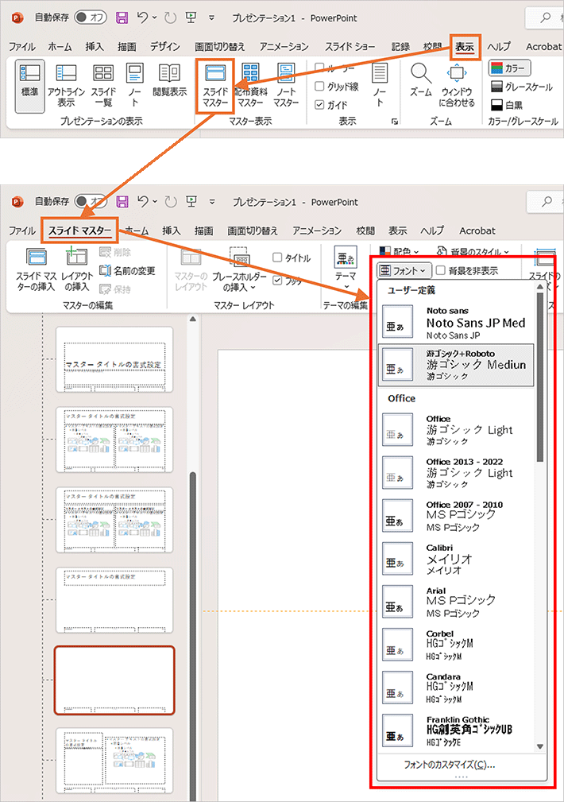The image size is (564, 802).
Task: Click Save icon in the View-tab window
Action: click(122, 18)
